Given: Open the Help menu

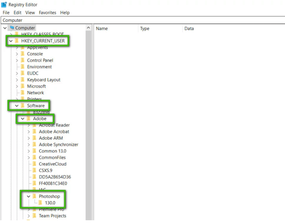Looking at the screenshot, I should click(65, 13).
